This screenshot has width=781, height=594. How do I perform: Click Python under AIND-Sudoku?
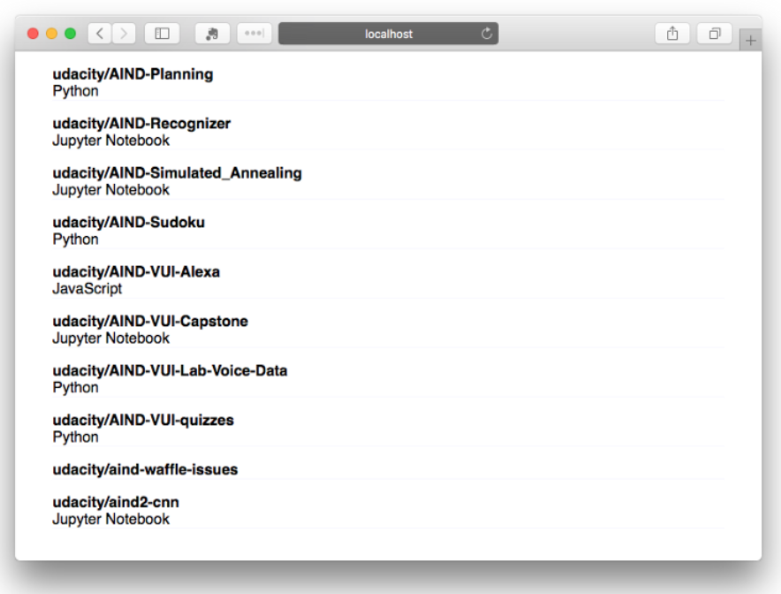point(76,240)
